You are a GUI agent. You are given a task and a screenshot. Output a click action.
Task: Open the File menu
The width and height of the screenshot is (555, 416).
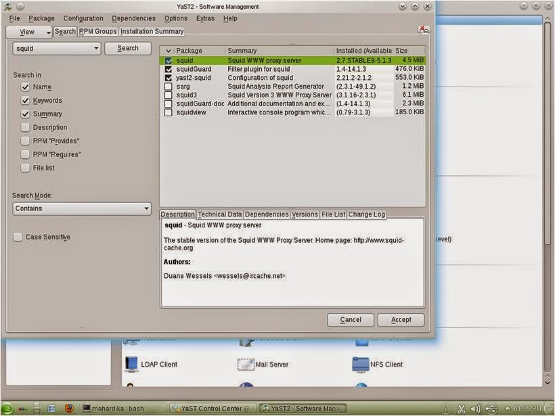coord(14,18)
